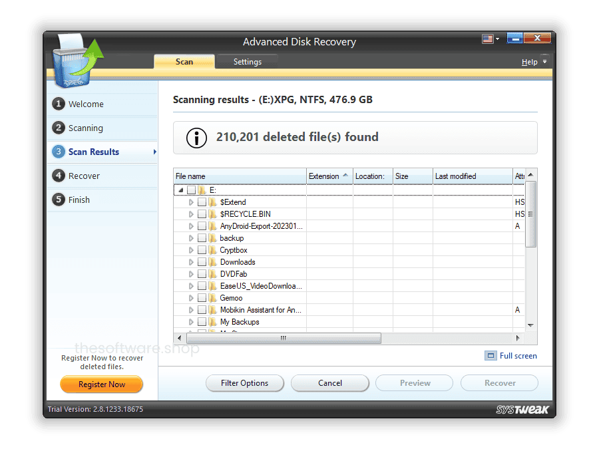Open the US flag language selector

coord(491,39)
